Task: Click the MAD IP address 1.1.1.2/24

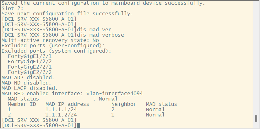Action: coord(61,115)
